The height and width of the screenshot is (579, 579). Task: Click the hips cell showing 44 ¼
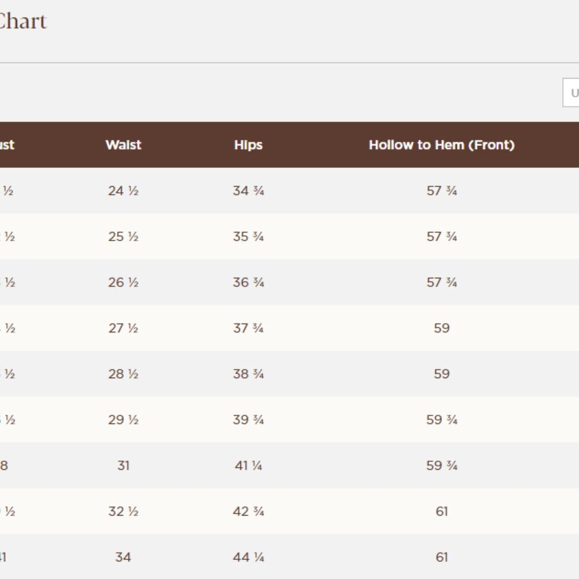248,557
